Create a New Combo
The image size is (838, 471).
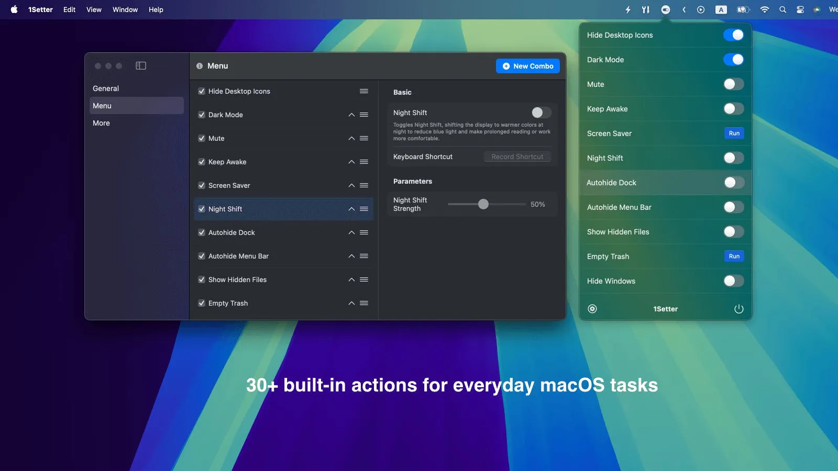coord(527,66)
